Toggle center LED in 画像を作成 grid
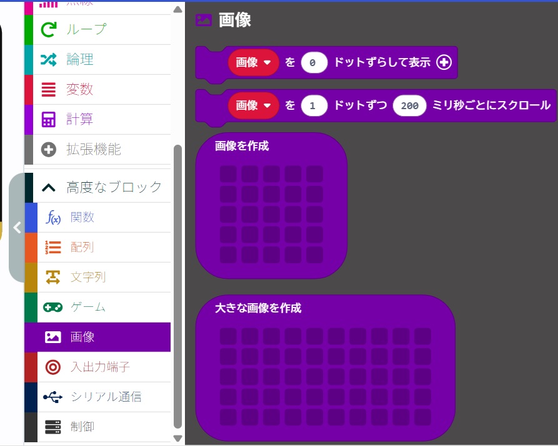558x446 pixels. point(271,214)
